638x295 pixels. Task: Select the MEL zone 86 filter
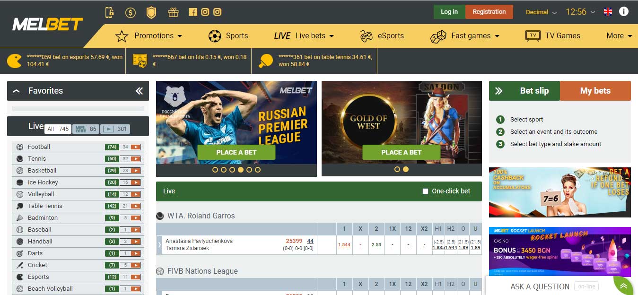(x=86, y=129)
